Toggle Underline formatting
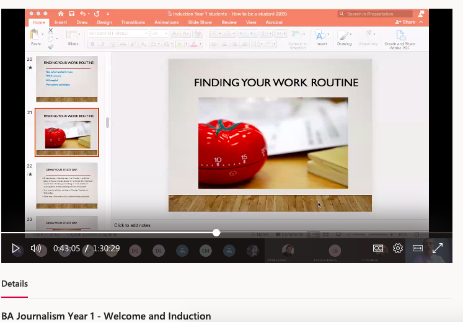This screenshot has width=463, height=322. pyautogui.click(x=113, y=44)
